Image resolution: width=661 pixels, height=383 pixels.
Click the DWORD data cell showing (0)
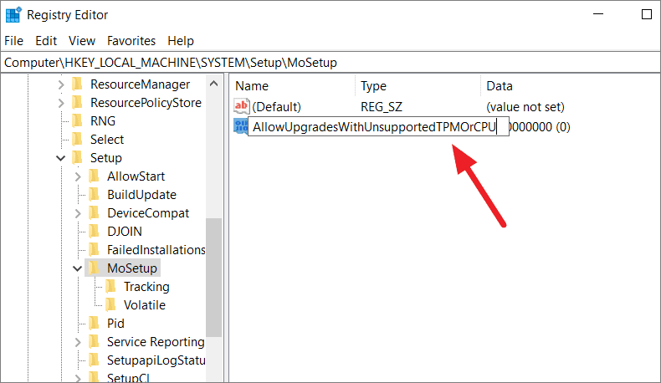pyautogui.click(x=540, y=127)
